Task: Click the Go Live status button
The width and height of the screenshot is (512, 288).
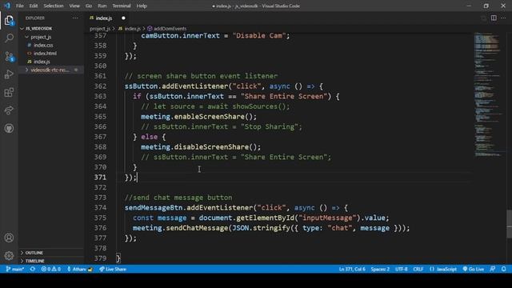Action: tap(474, 269)
